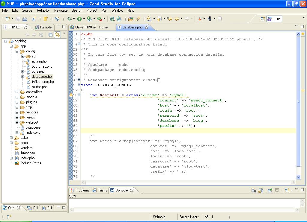Collapse the DATABASE_CONFIG class fold on line 56
307x222 pixels.
79,85
